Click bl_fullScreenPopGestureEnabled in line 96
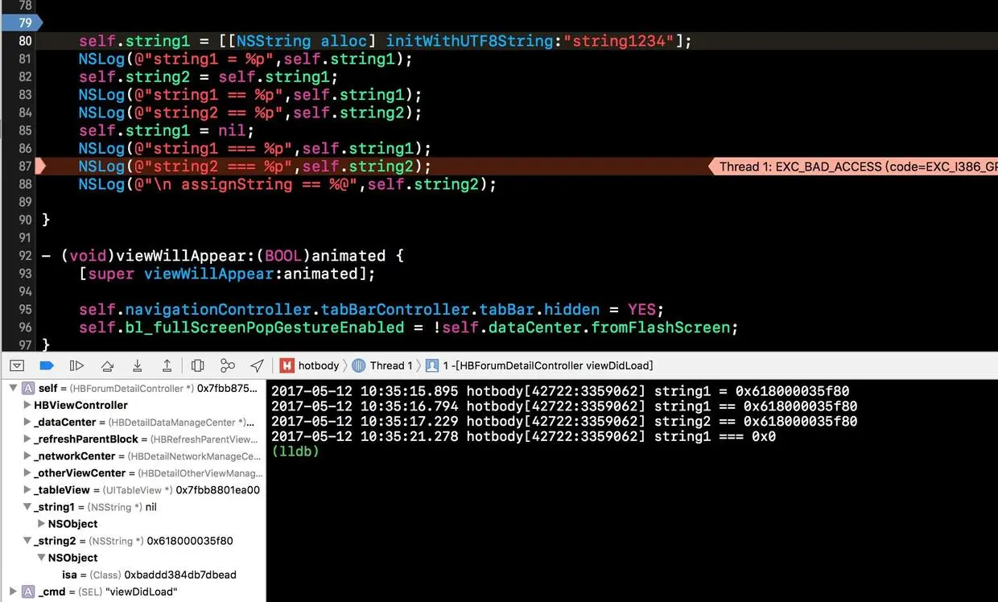Screen dimensions: 998x602 pyautogui.click(x=264, y=328)
